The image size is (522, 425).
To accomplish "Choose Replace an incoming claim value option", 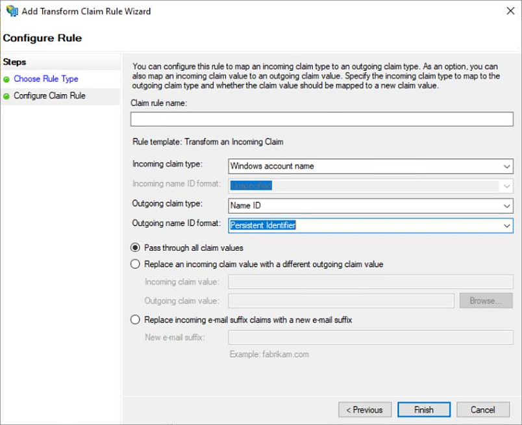I will [135, 264].
